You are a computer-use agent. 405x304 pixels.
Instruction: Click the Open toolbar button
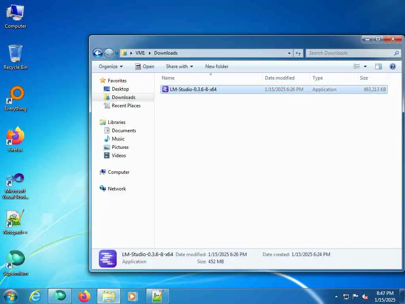tap(145, 66)
